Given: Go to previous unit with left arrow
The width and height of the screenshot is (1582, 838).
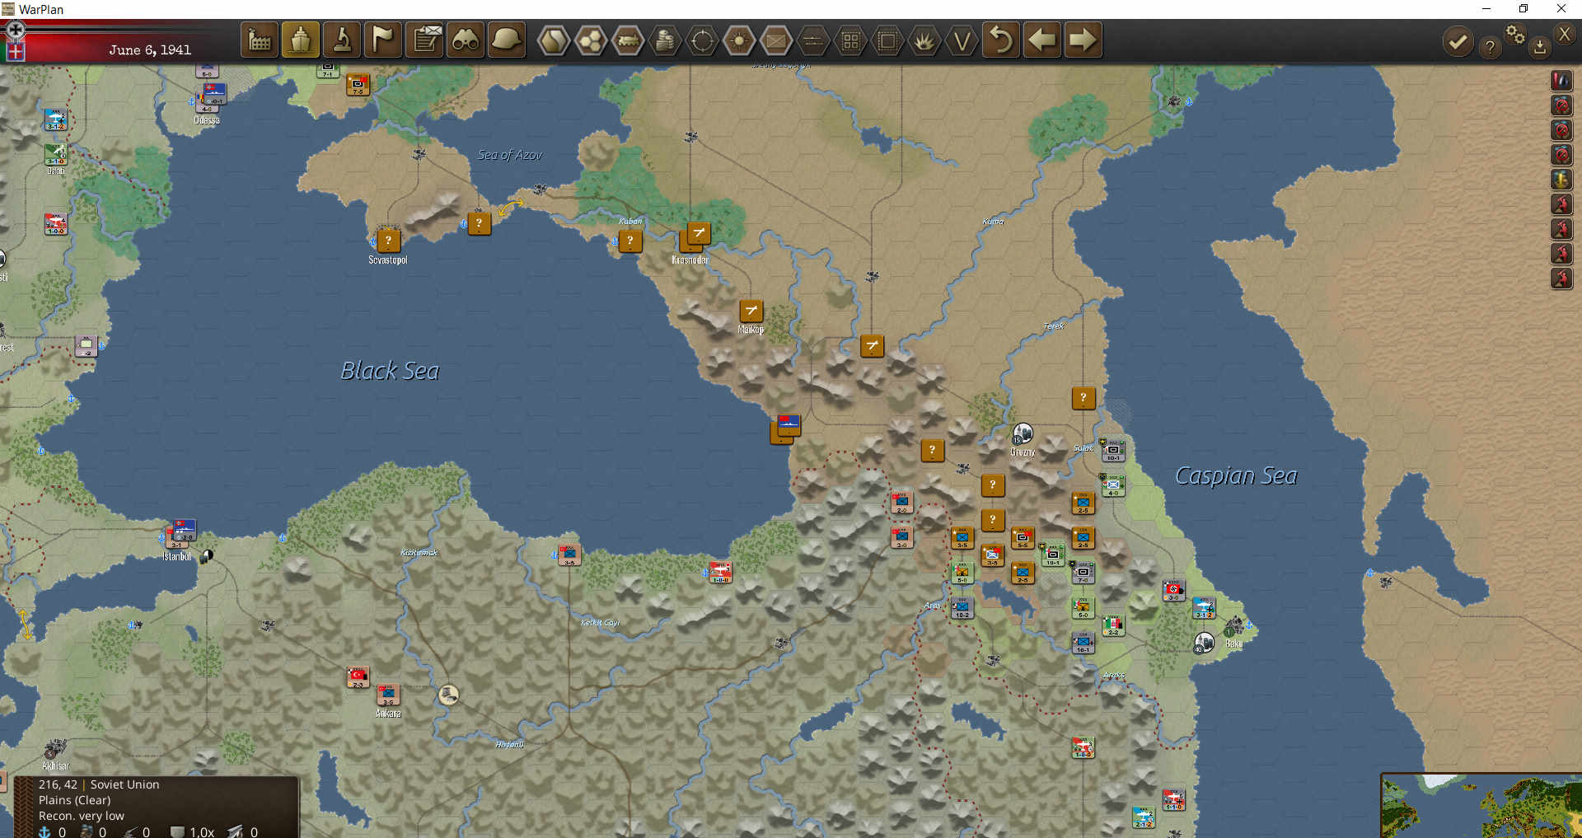Looking at the screenshot, I should click(x=1042, y=40).
